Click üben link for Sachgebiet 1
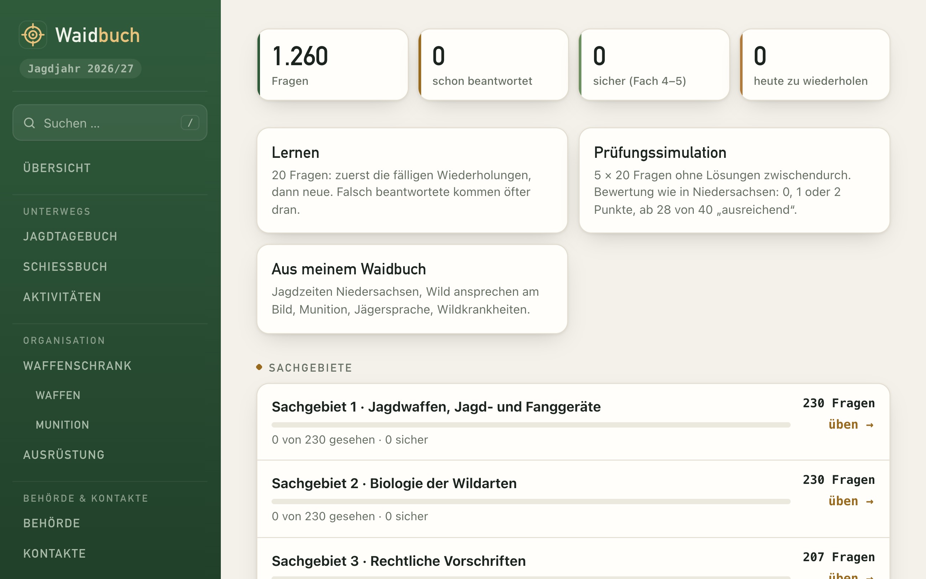 tap(851, 424)
